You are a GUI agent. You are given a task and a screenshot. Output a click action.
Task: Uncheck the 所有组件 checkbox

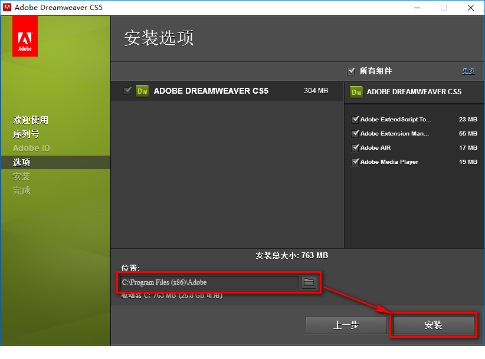(351, 71)
